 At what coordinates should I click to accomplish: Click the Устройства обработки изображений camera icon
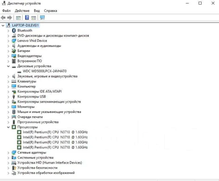coord(14,173)
